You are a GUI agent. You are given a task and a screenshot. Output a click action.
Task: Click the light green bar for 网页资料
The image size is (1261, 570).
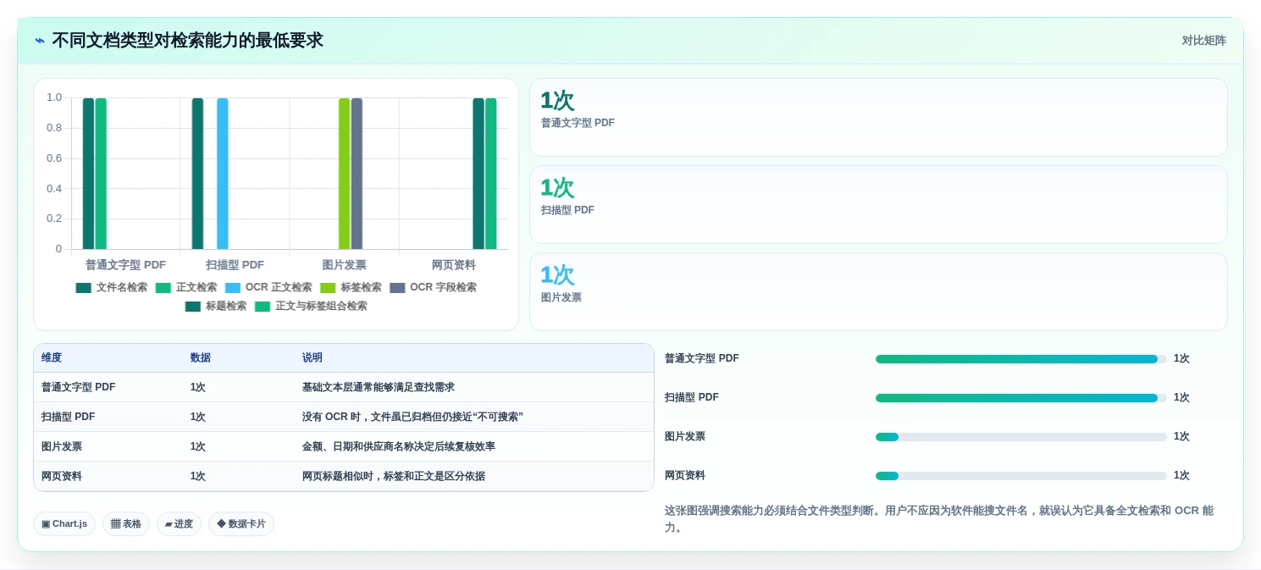coord(491,174)
